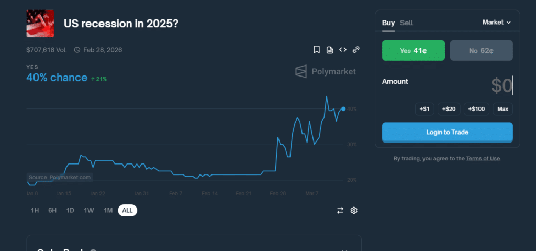Switch chart range to ALL
Screen dimensions: 536x251
[127, 210]
